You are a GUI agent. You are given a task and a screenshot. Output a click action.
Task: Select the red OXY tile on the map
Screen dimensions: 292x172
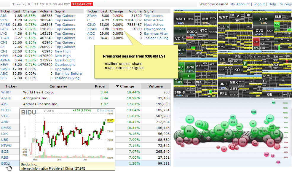pyautogui.click(x=256, y=42)
